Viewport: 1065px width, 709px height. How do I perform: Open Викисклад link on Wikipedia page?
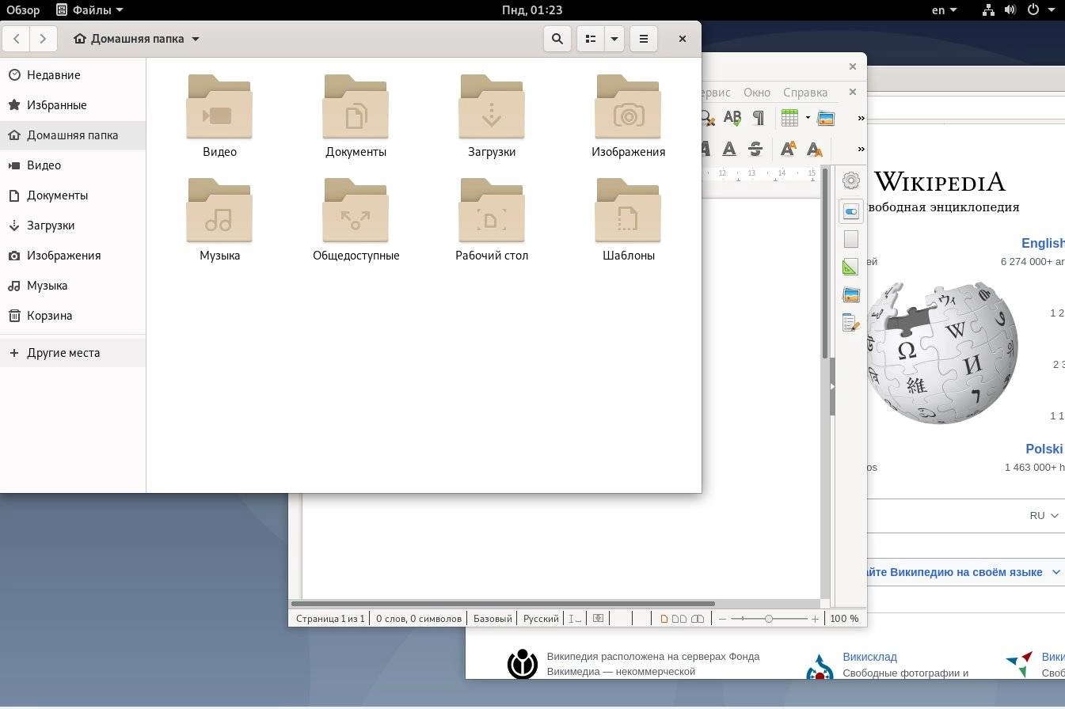click(869, 657)
